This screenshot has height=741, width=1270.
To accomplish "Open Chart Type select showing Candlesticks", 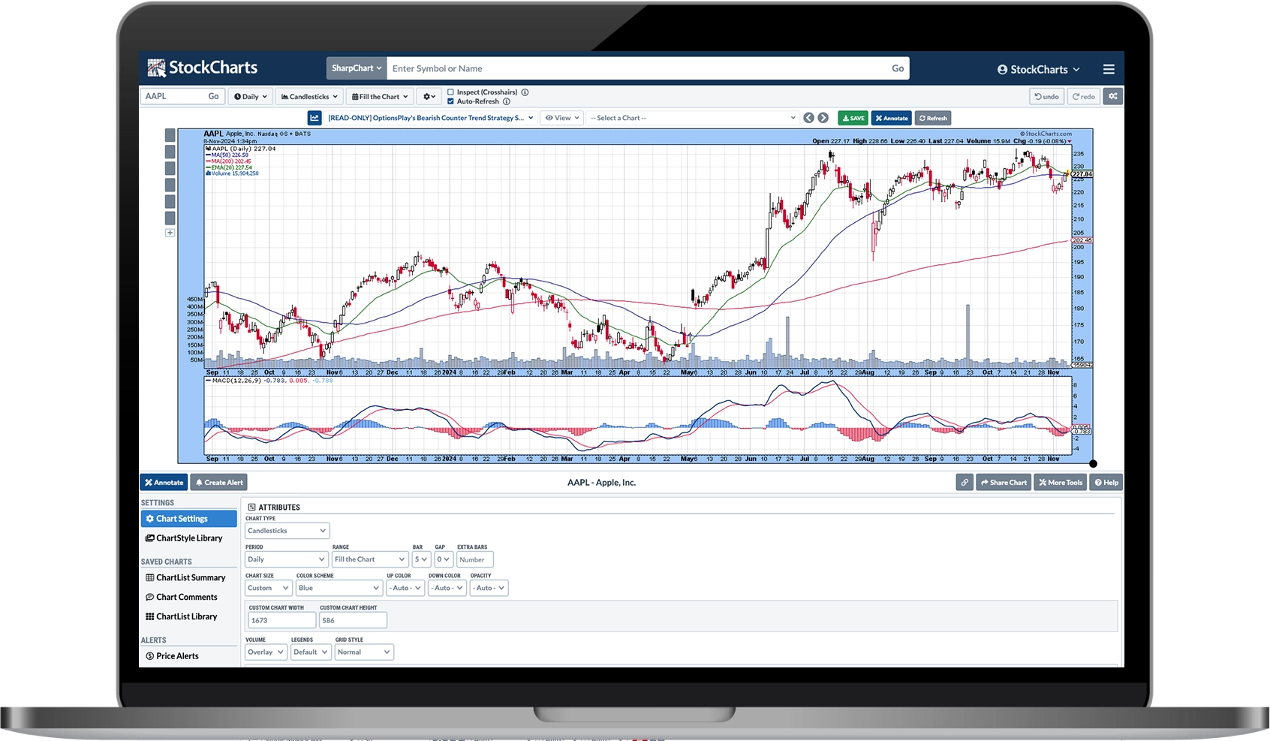I will (x=287, y=531).
